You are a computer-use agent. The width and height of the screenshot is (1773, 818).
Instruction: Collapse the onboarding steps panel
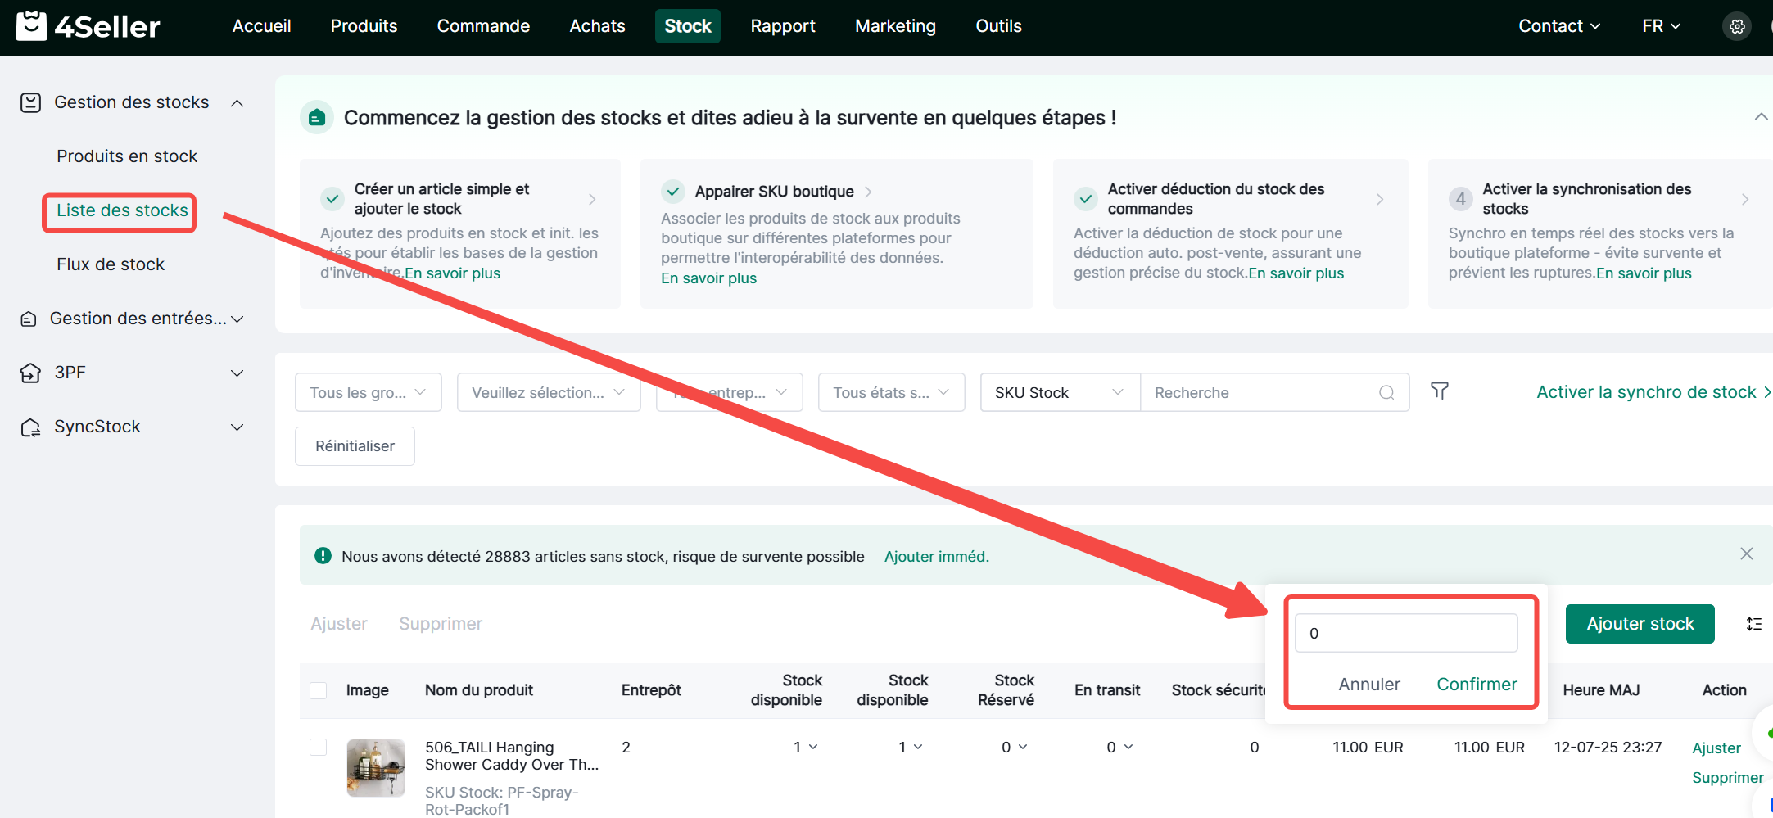[1760, 117]
